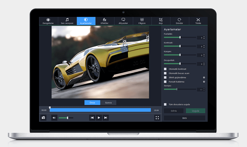Enable Otomatik beyaz ayarı checkbox
Image resolution: width=247 pixels, height=147 pixels.
pyautogui.click(x=165, y=73)
